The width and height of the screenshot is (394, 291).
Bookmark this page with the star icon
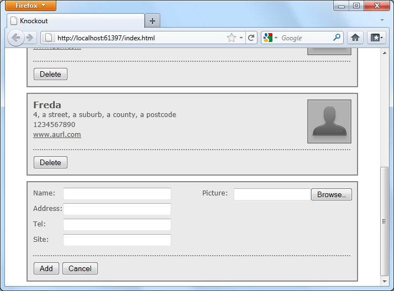232,38
